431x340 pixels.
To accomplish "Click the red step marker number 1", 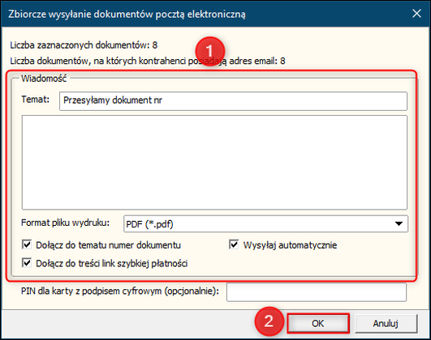I will (210, 51).
